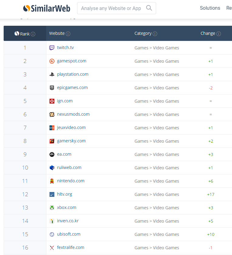Click the +6 change value for nintendo.com
The width and height of the screenshot is (232, 255).
[211, 181]
